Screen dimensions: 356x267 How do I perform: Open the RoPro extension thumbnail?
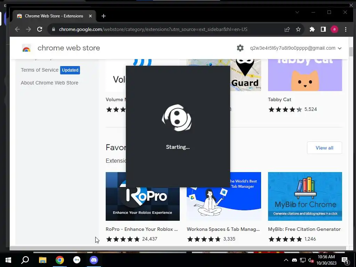[143, 196]
